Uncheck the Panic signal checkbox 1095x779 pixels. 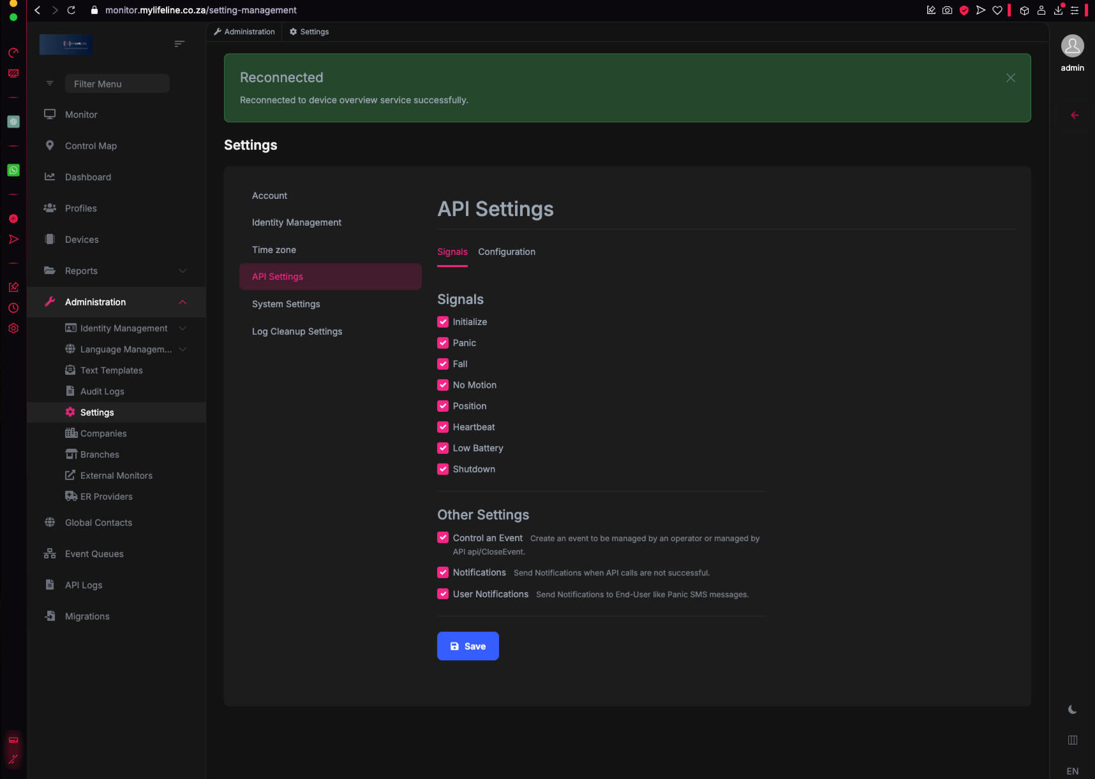click(443, 343)
